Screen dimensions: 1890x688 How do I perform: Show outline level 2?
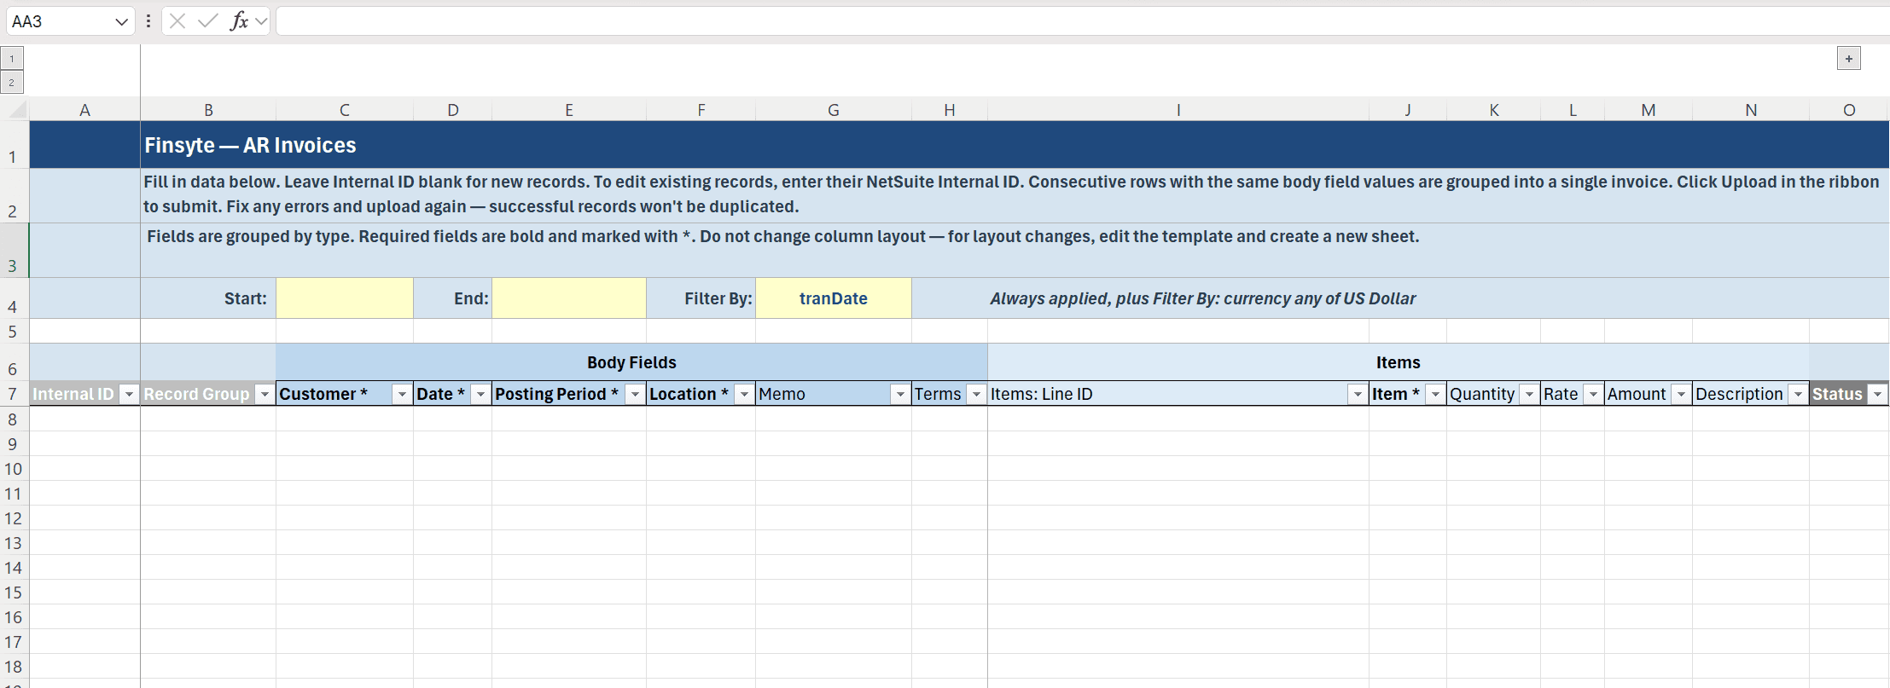[x=12, y=83]
